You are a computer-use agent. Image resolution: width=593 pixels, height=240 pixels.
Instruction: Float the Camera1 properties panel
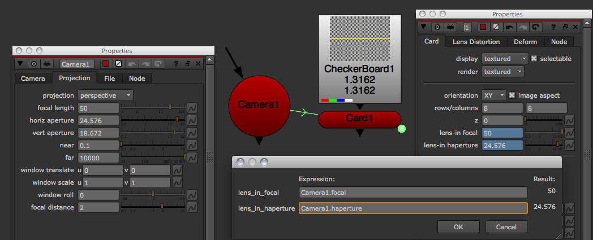click(x=188, y=64)
